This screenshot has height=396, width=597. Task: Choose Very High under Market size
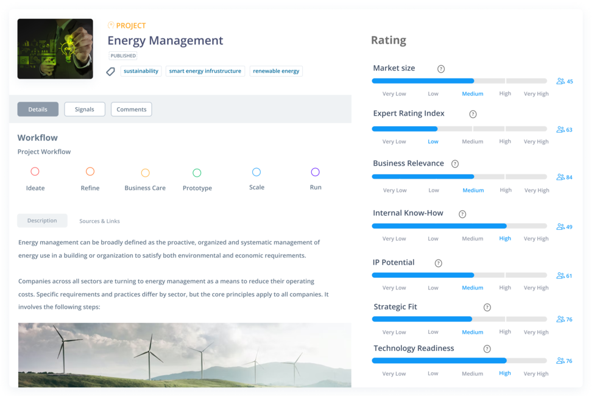[x=536, y=94]
